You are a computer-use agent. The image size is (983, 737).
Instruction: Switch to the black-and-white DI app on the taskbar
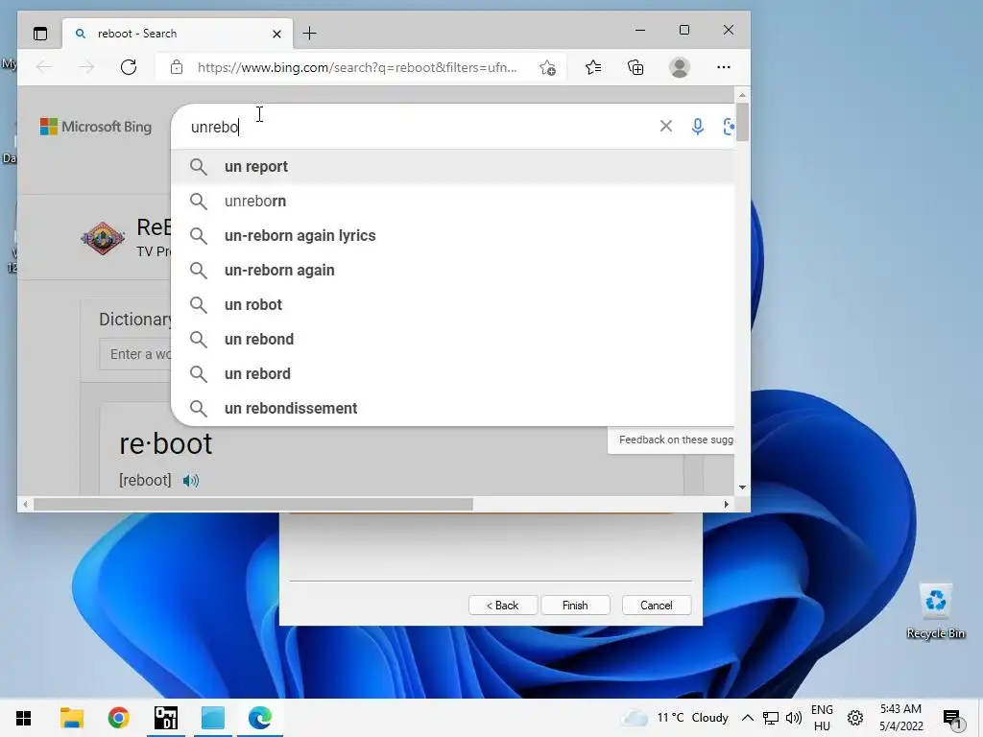coord(166,718)
